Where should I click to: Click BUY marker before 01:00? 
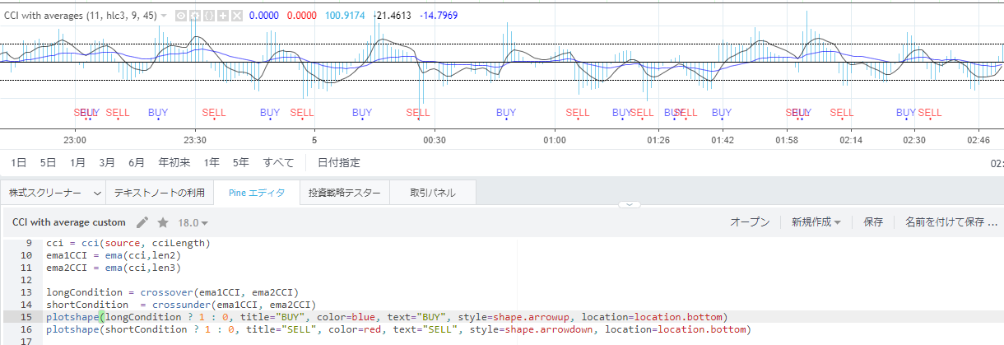[x=506, y=113]
